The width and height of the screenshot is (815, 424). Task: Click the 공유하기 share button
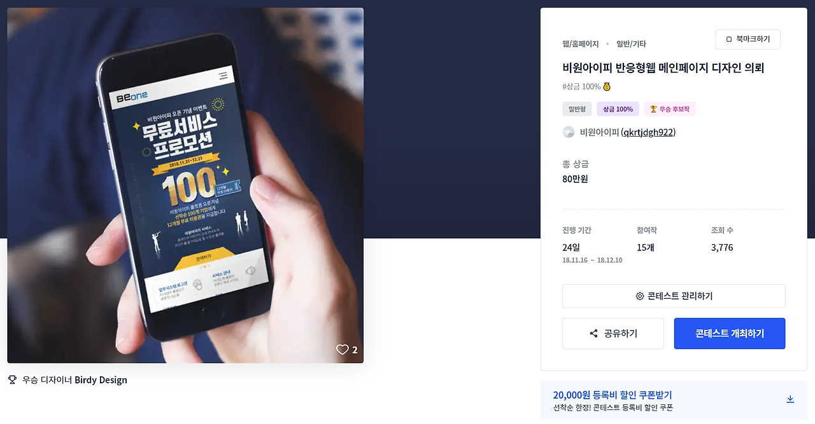click(613, 334)
